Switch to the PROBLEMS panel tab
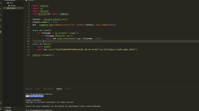 (x=29, y=89)
